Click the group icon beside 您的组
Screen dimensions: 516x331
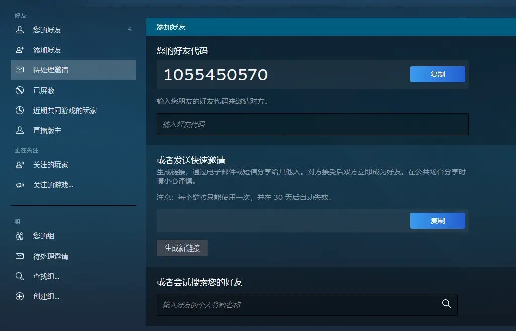(x=20, y=236)
